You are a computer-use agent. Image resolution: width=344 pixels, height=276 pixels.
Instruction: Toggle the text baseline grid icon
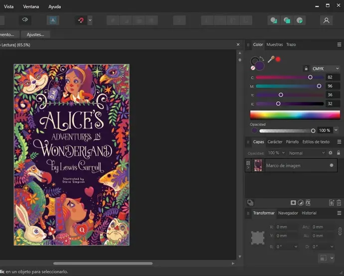[53, 20]
